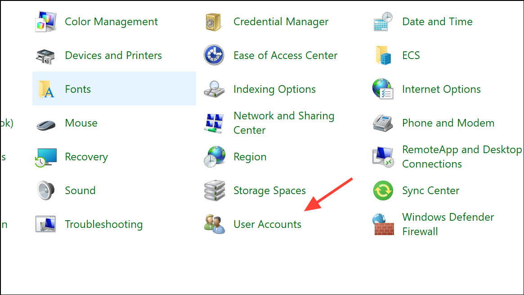Click the RemoteApp and Desktop Connections icon
This screenshot has width=524, height=295.
click(x=383, y=157)
